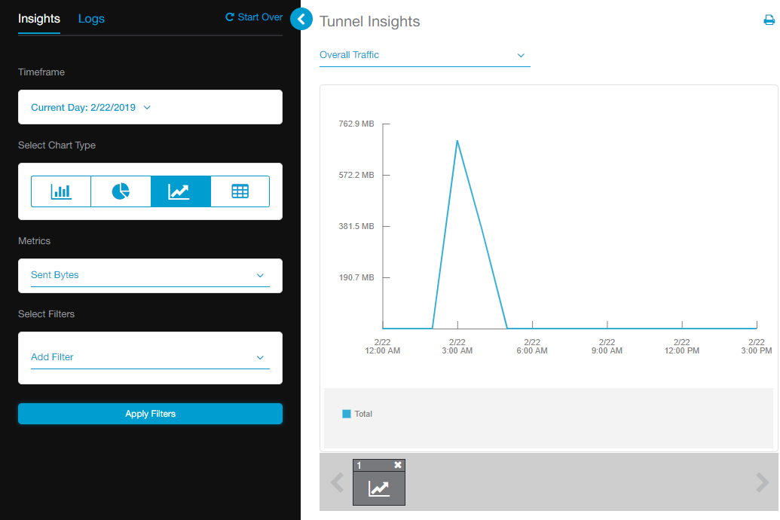Select the pie chart type icon
Viewport: 780px width, 520px height.
[x=121, y=191]
